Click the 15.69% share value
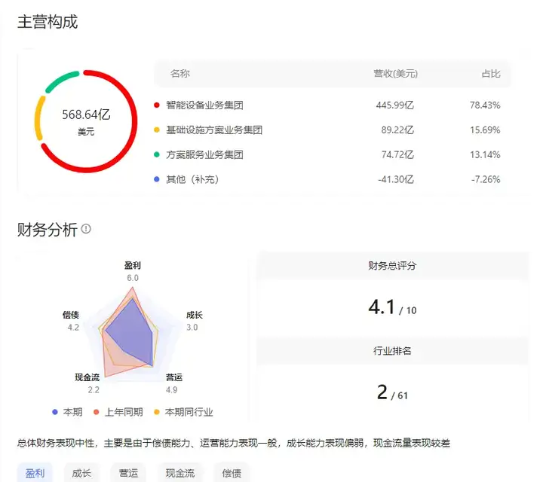The height and width of the screenshot is (482, 543). (485, 130)
